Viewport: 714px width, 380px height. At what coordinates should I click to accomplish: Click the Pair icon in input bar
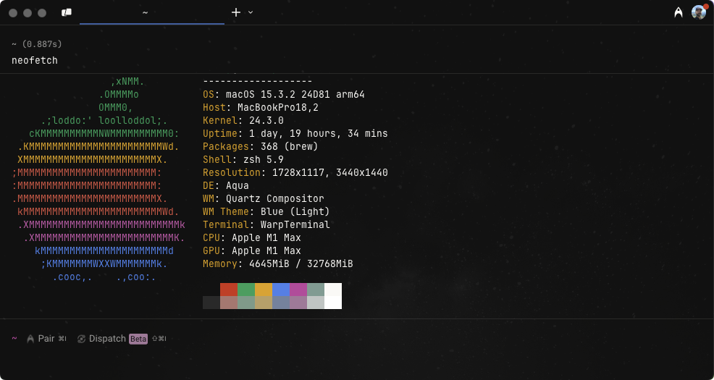point(30,339)
